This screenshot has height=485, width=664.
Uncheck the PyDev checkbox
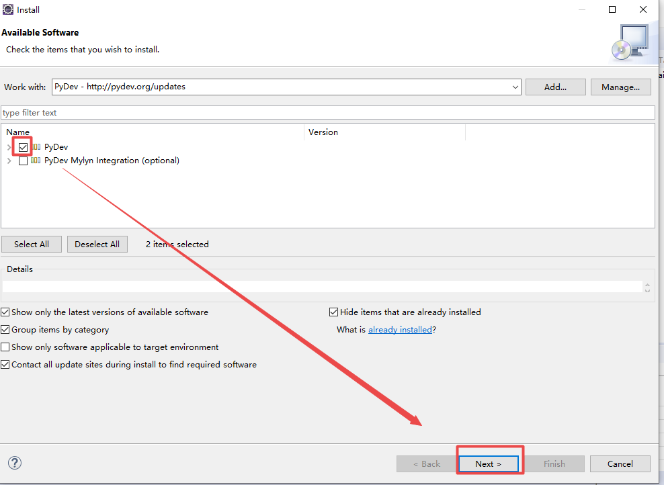[24, 147]
